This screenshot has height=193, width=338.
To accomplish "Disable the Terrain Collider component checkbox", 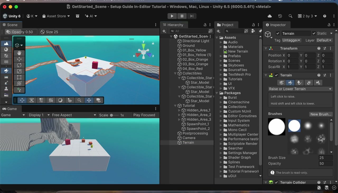I will [276, 182].
